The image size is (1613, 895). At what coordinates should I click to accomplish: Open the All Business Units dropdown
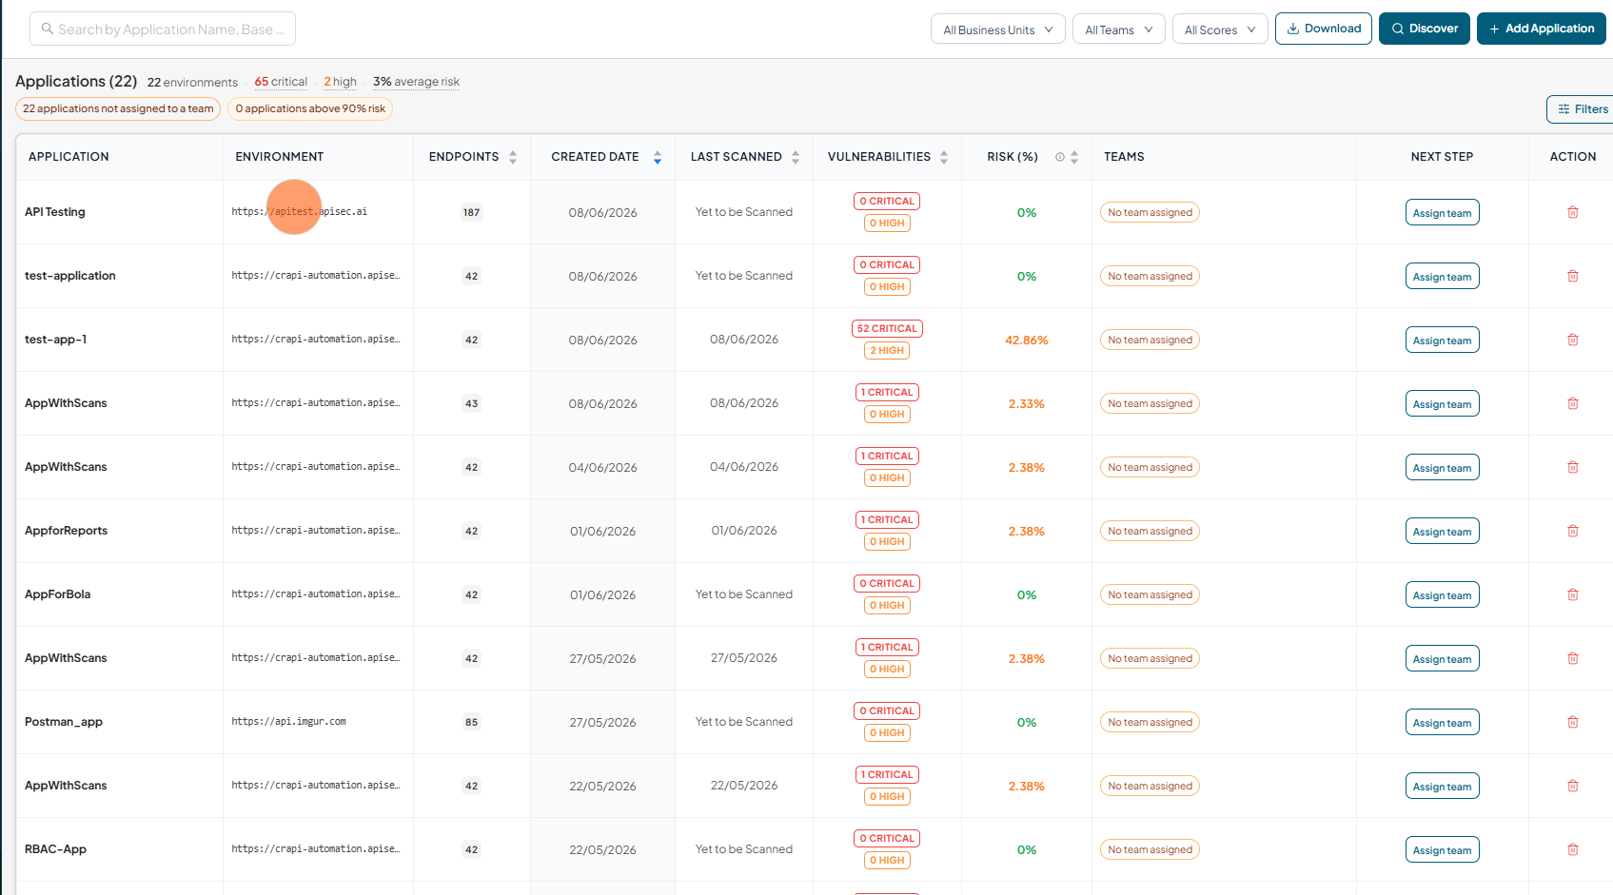[997, 29]
